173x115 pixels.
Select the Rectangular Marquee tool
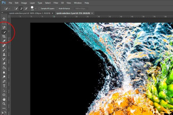tap(4, 23)
